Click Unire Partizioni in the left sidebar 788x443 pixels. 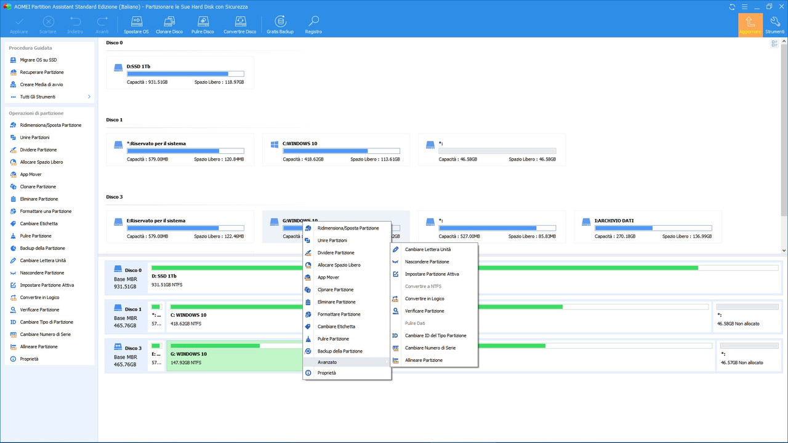(34, 137)
